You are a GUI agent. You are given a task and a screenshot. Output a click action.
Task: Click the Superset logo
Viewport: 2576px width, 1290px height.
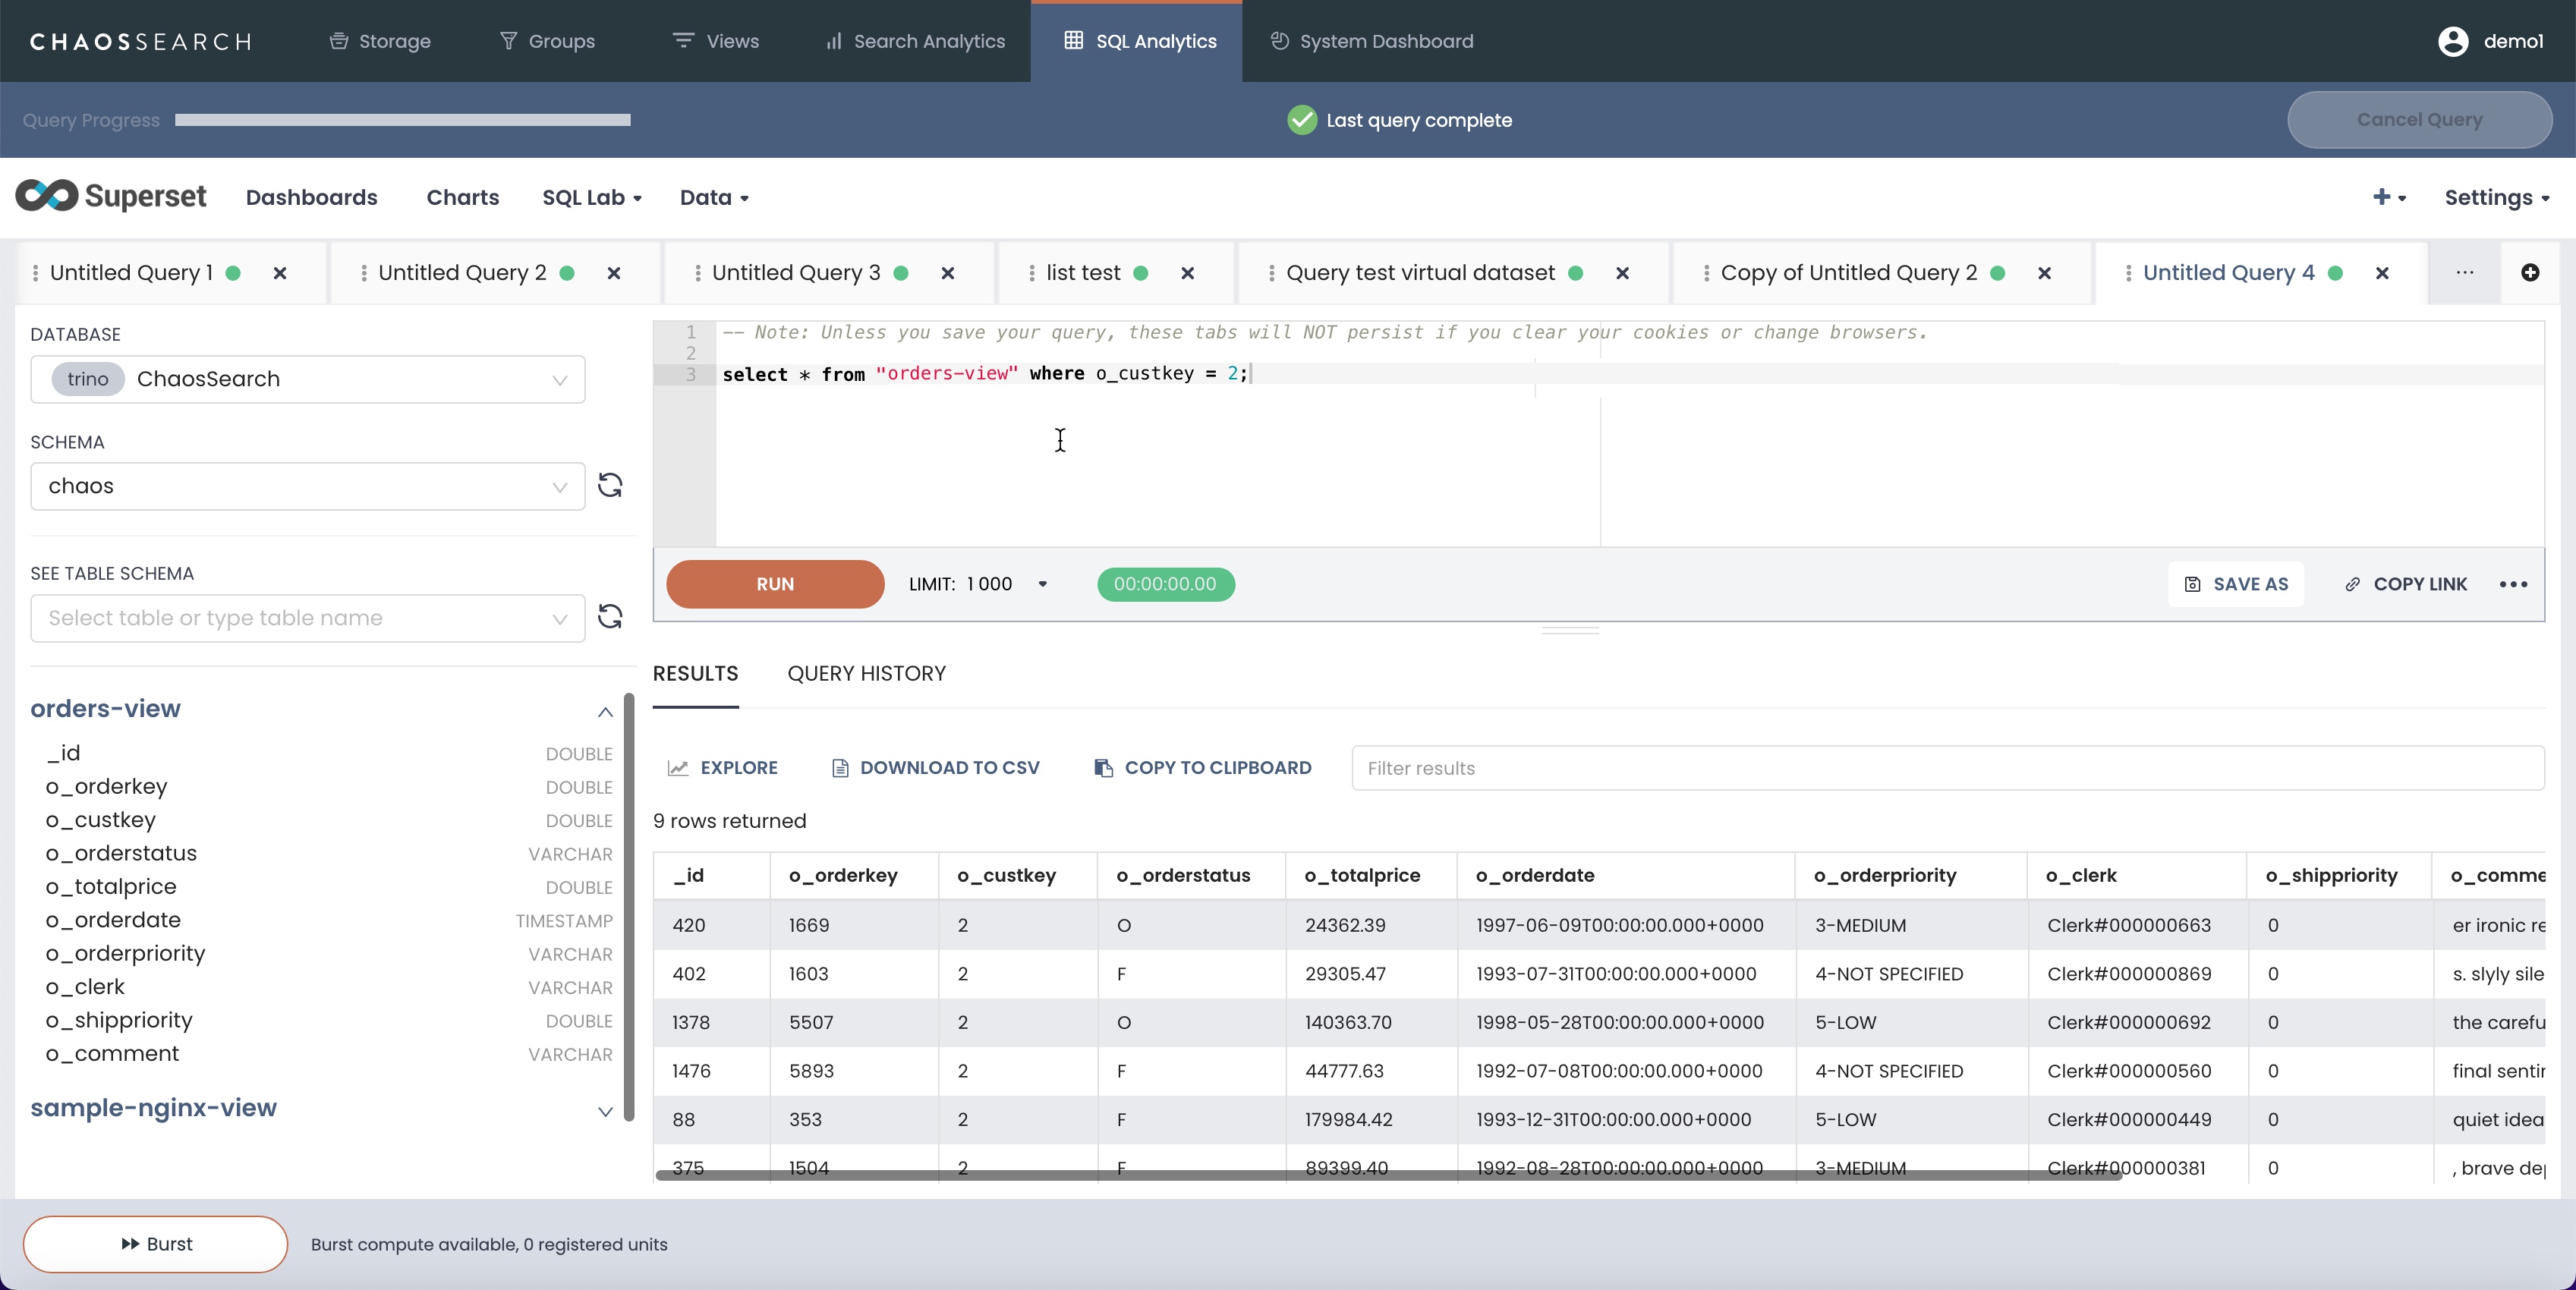click(x=111, y=197)
